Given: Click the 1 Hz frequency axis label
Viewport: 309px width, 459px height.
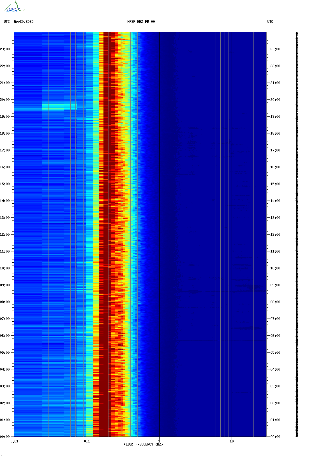Looking at the screenshot, I should pyautogui.click(x=159, y=441).
